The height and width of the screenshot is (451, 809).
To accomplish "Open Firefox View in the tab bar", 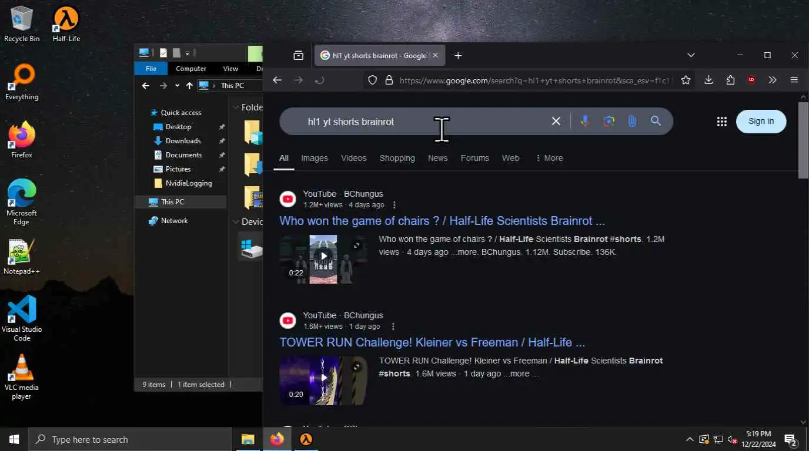I will (x=299, y=55).
